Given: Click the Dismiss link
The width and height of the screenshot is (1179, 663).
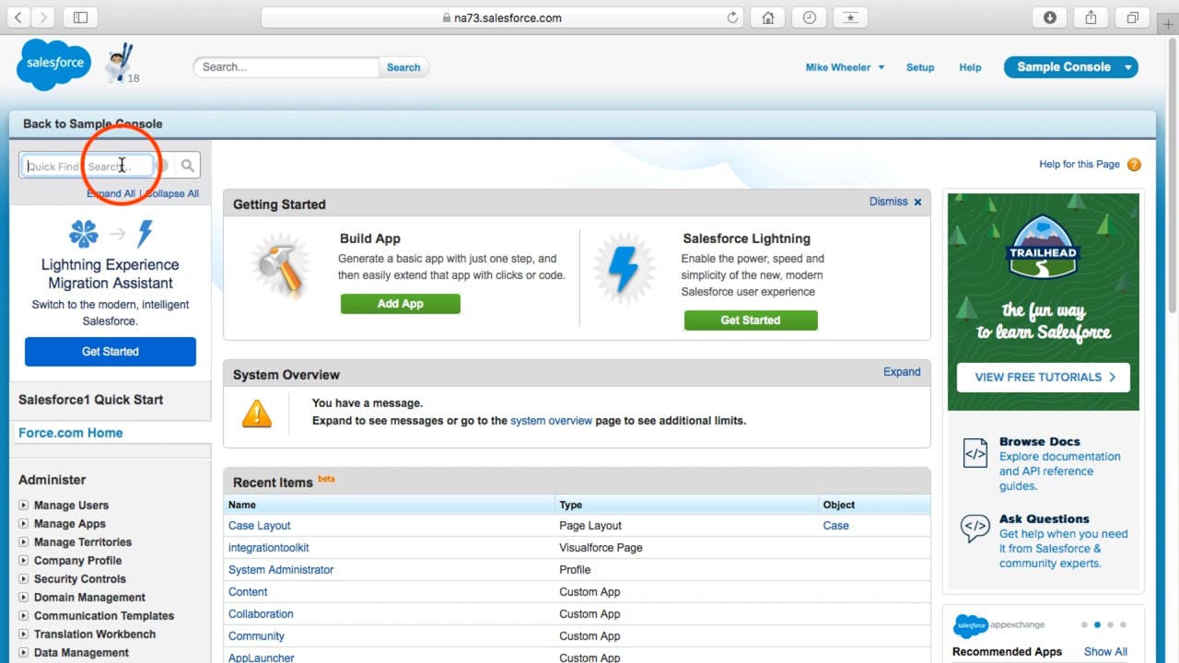Looking at the screenshot, I should click(x=888, y=202).
